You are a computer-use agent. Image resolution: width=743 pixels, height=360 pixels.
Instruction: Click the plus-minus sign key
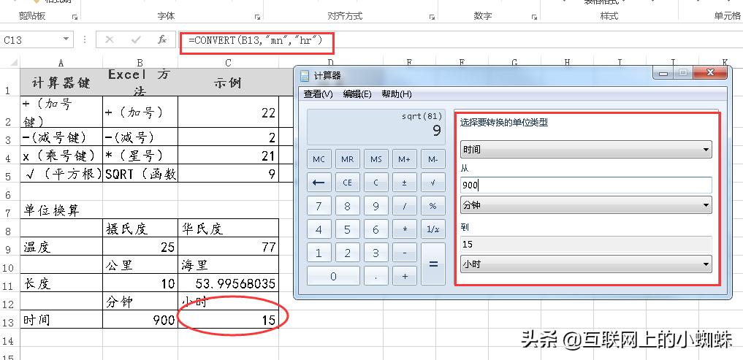pos(404,183)
